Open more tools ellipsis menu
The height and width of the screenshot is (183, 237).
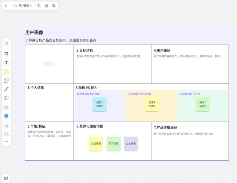(6, 142)
